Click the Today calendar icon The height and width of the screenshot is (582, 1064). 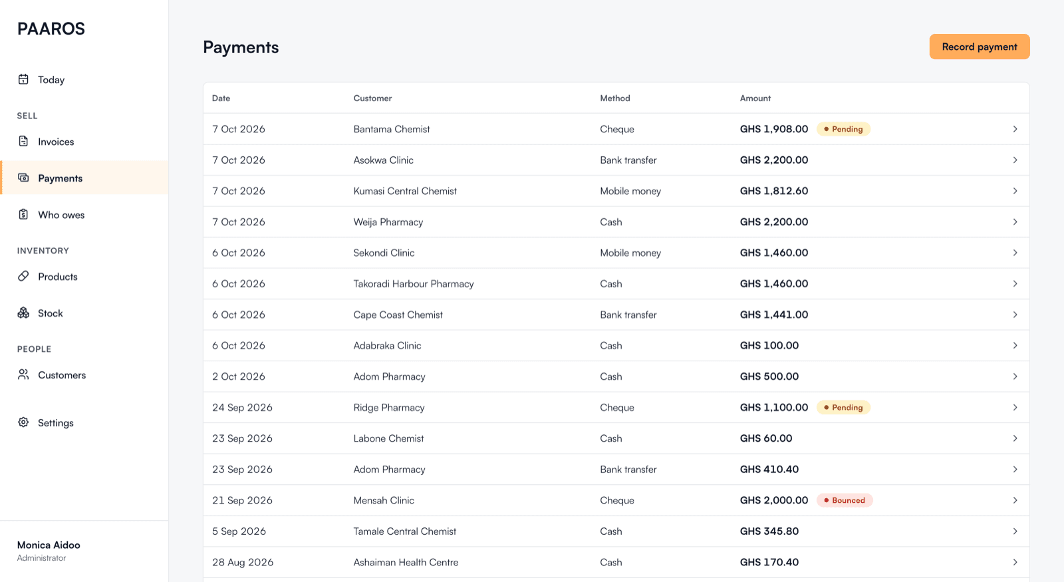pyautogui.click(x=23, y=79)
